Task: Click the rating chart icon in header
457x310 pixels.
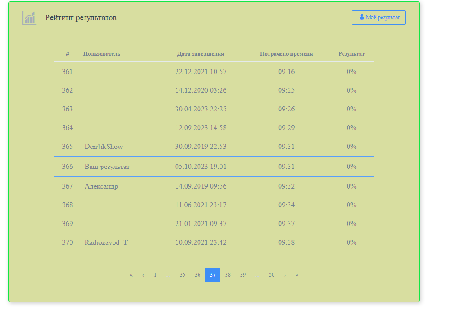Action: coord(29,18)
